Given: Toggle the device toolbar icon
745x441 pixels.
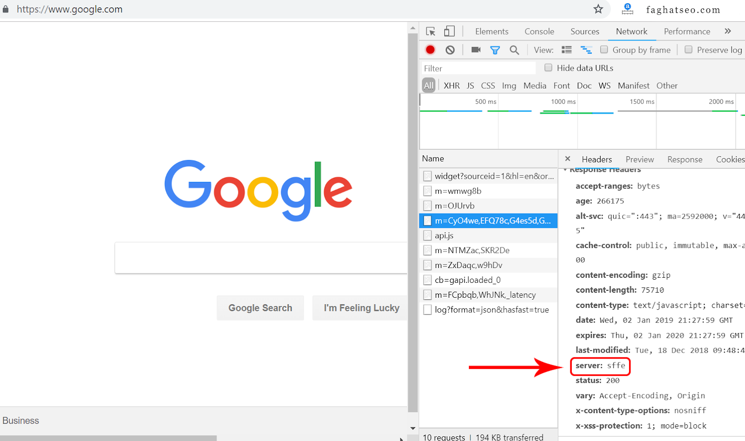Looking at the screenshot, I should 449,31.
